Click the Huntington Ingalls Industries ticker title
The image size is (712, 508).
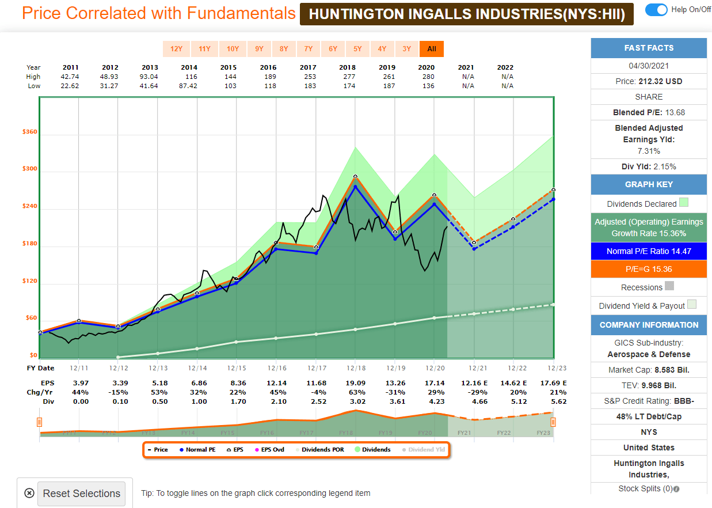(467, 14)
